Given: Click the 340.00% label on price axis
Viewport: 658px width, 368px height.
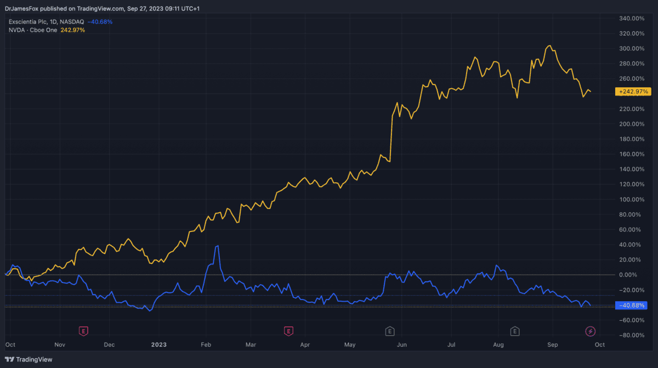Looking at the screenshot, I should click(631, 18).
